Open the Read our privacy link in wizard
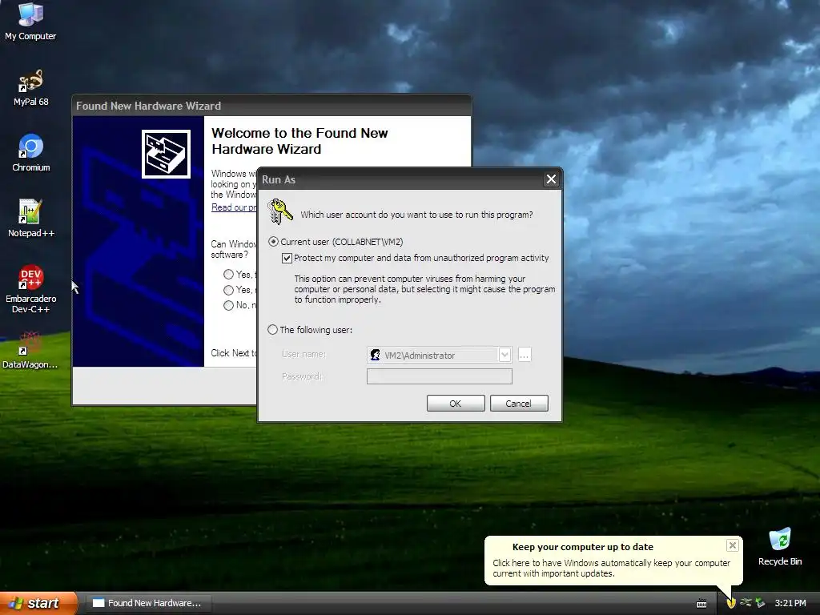 tap(234, 207)
